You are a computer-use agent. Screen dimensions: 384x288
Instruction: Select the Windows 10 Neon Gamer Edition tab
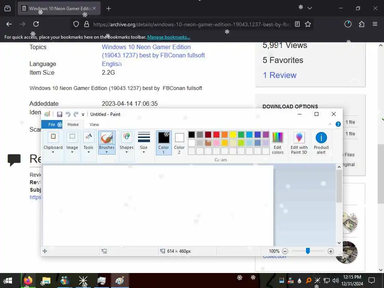pyautogui.click(x=59, y=9)
